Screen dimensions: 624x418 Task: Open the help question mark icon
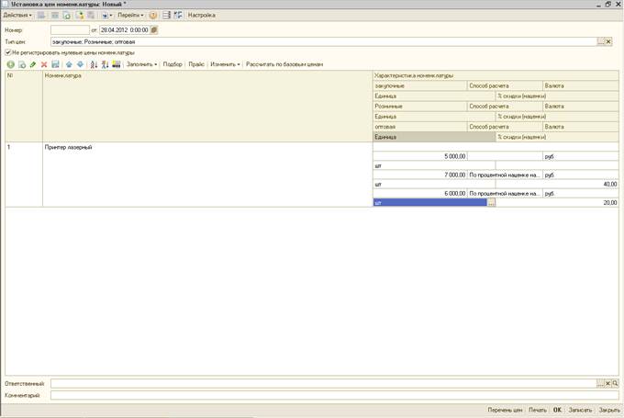152,16
